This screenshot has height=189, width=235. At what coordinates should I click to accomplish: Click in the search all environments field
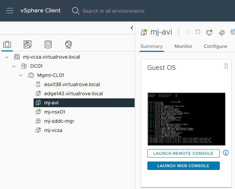click(x=113, y=11)
